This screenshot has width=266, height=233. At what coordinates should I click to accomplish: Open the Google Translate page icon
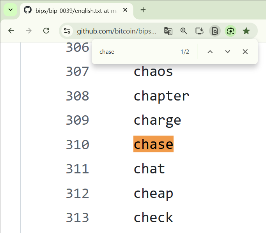pyautogui.click(x=168, y=31)
